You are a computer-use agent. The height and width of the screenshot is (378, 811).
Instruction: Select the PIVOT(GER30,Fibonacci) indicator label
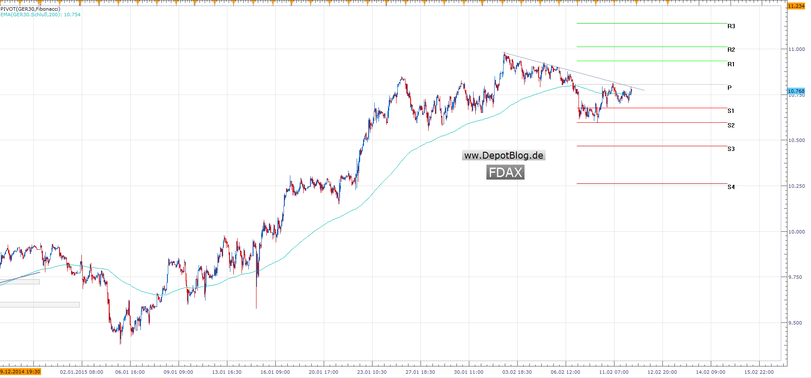(30, 9)
